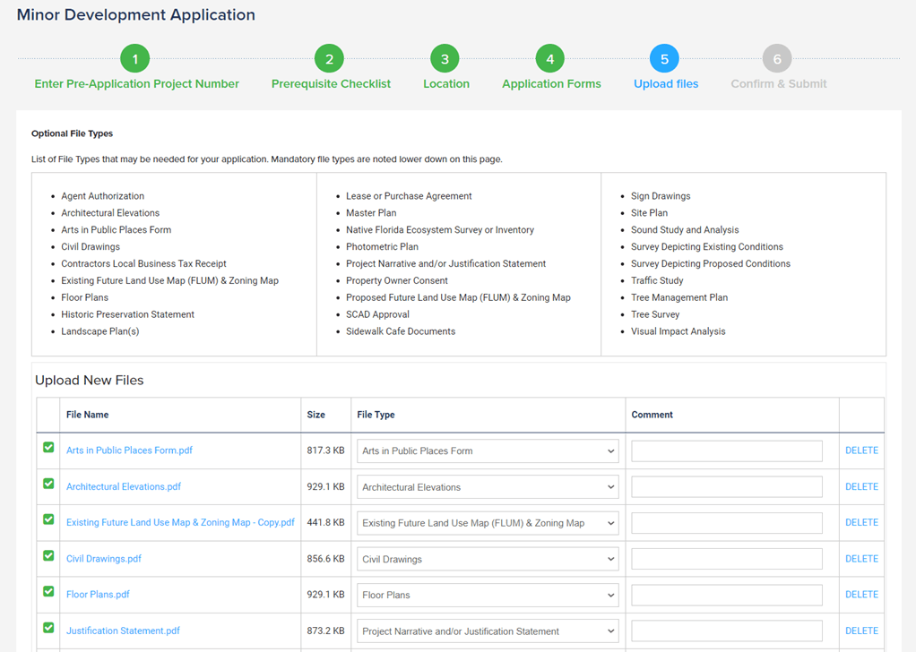Click the step 6 Confirm & Submit circle
Screen dimensions: 916x652
coord(777,59)
